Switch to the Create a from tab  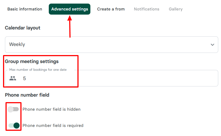pos(111,9)
